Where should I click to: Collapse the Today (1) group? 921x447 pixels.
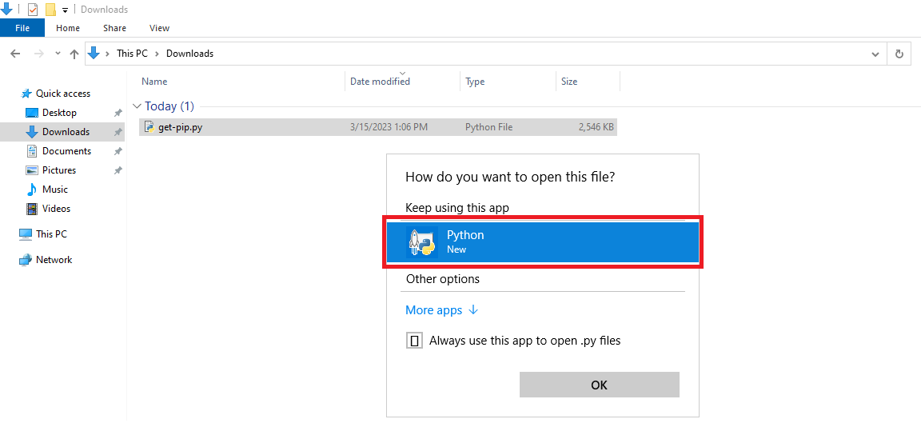point(138,106)
